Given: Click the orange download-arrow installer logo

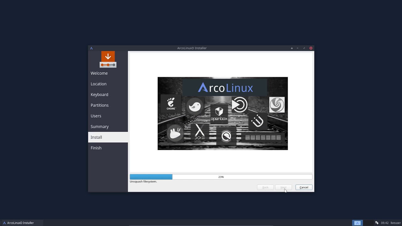Looking at the screenshot, I should (x=108, y=59).
